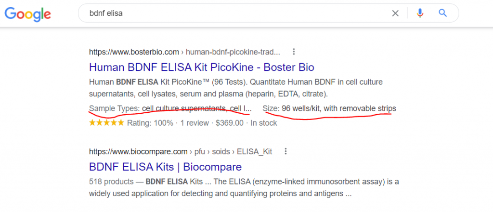The height and width of the screenshot is (212, 493).
Task: Click the Google logo
Action: (27, 13)
